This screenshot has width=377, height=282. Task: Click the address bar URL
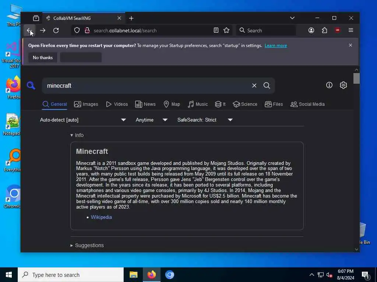click(x=125, y=31)
